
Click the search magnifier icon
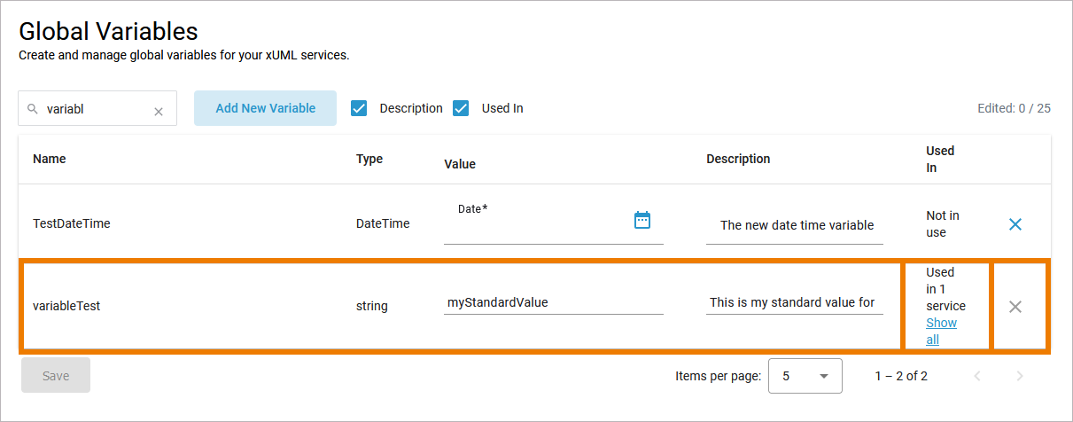33,110
